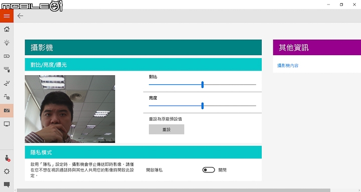Restore down the window

click(341, 5)
